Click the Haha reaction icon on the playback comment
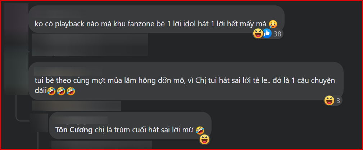The image size is (363, 150). tap(258, 34)
